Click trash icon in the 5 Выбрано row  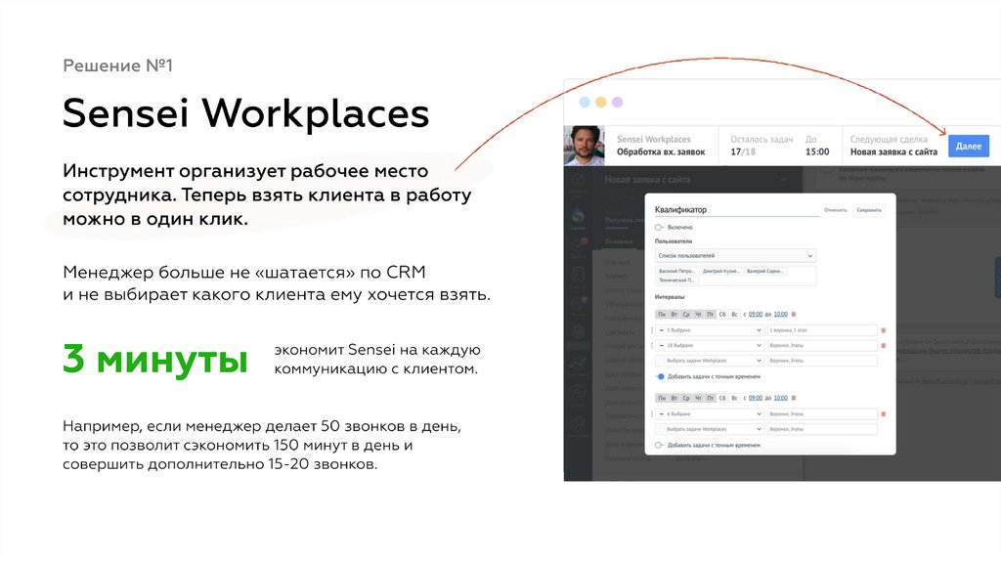pos(884,330)
